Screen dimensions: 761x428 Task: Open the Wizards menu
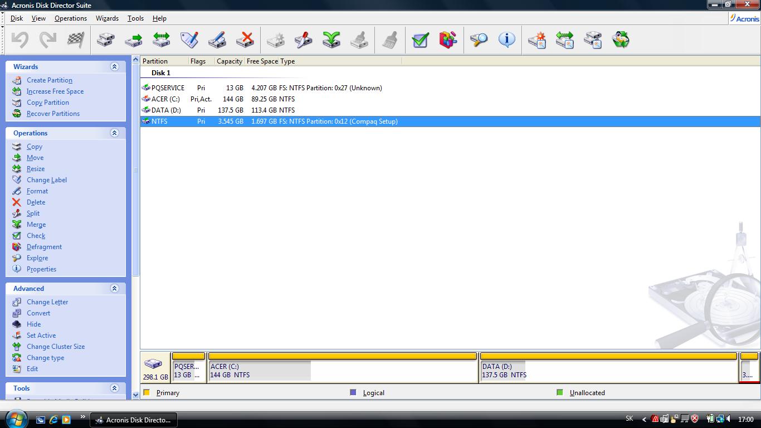click(x=107, y=18)
